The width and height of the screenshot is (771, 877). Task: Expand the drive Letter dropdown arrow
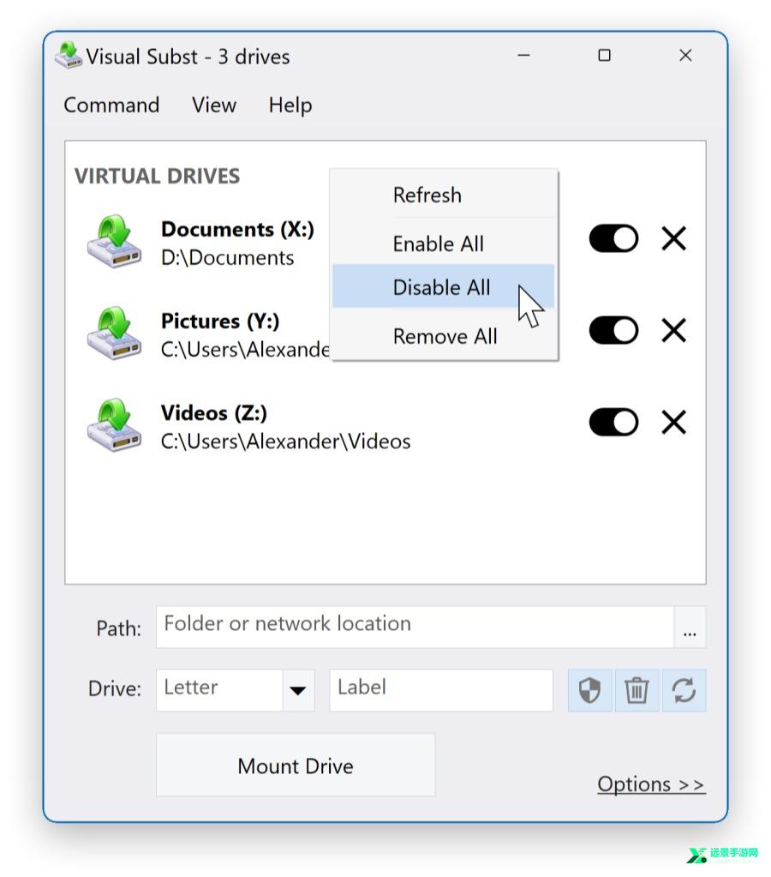(x=298, y=690)
